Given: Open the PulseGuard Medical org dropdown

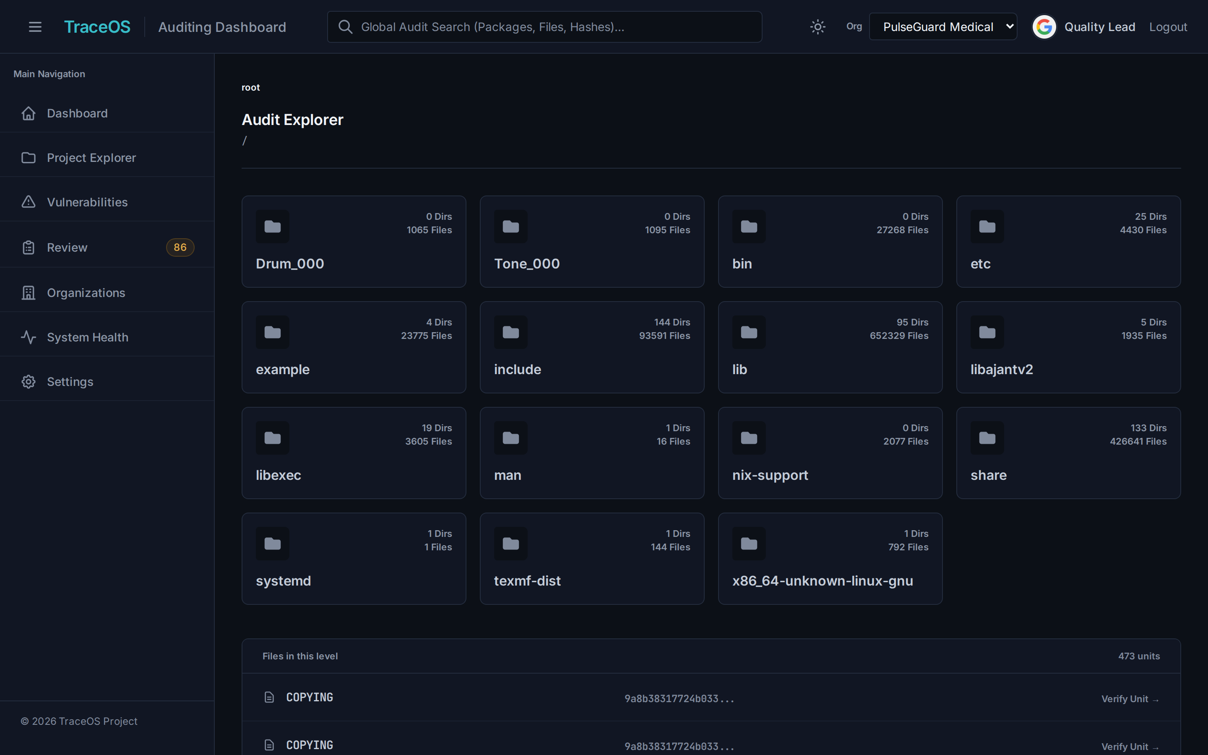Looking at the screenshot, I should click(943, 27).
